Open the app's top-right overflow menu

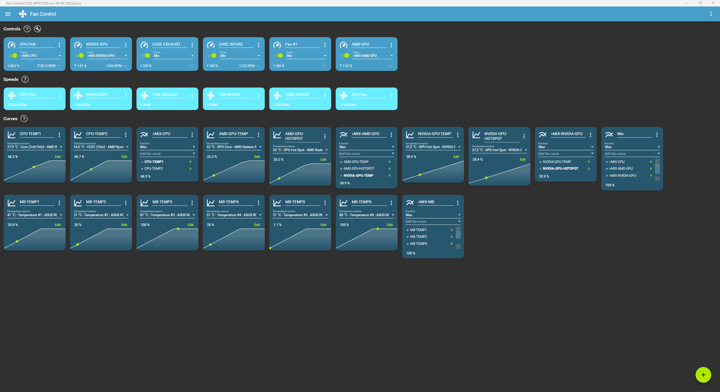click(711, 14)
